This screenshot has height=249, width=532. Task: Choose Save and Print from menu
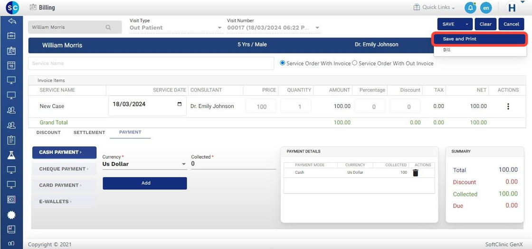(x=479, y=39)
